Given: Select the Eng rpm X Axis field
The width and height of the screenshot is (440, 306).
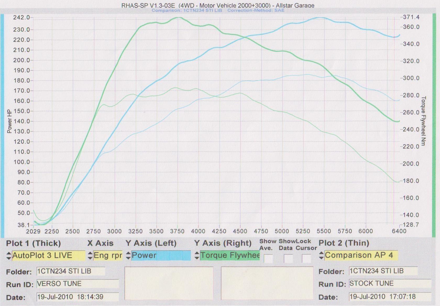Looking at the screenshot, I should click(x=108, y=255).
